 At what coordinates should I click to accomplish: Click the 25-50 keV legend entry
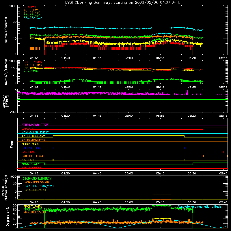pyautogui.click(x=31, y=16)
